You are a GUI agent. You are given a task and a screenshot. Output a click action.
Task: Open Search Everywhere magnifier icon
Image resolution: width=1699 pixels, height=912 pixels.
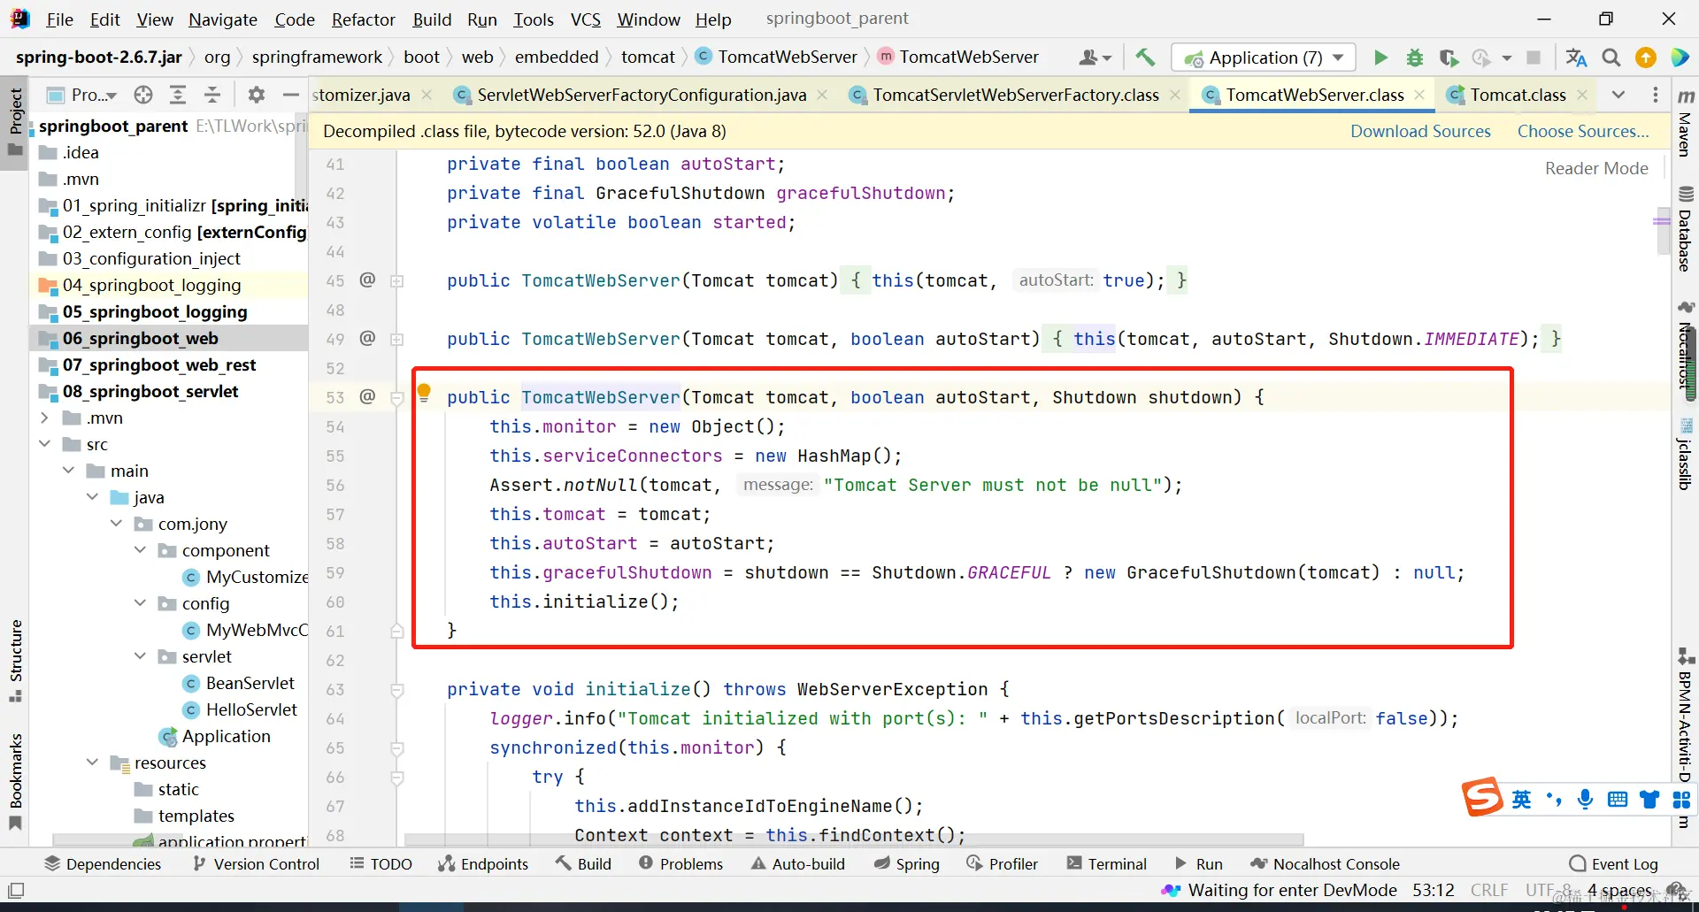[1611, 57]
